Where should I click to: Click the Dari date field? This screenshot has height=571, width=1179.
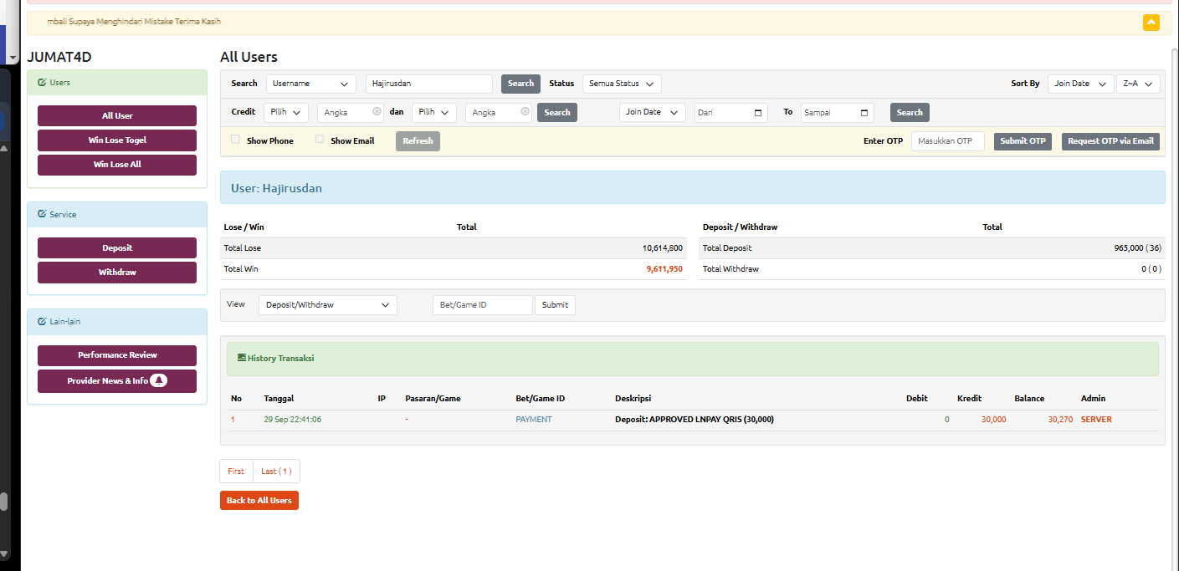(x=731, y=112)
